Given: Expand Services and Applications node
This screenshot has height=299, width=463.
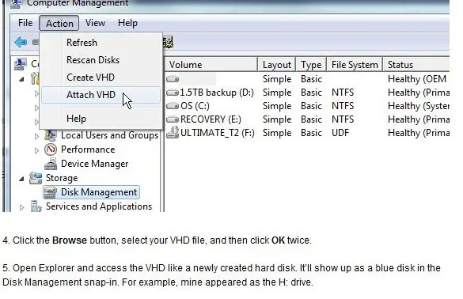Looking at the screenshot, I should [21, 207].
